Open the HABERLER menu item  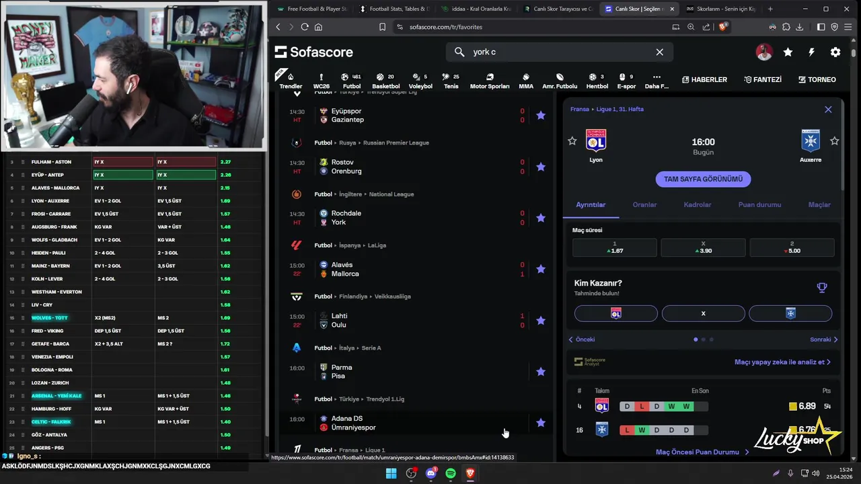704,79
